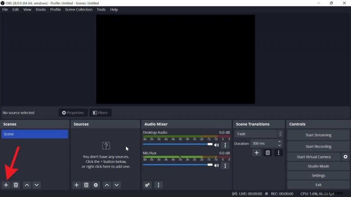Open Audio Mixer advanced settings gear icon
351x197 pixels.
(x=147, y=185)
